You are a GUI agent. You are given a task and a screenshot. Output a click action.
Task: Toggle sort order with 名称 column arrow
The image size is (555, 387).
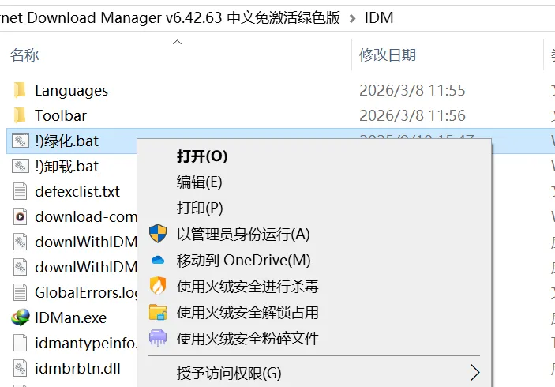point(177,42)
